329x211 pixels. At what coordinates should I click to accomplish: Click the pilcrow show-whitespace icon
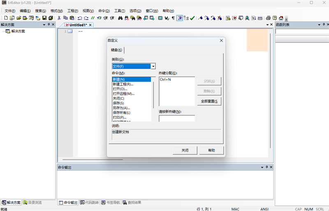point(173,18)
